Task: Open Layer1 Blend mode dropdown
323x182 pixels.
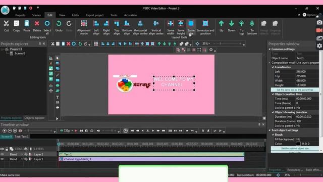Action: click(x=22, y=159)
